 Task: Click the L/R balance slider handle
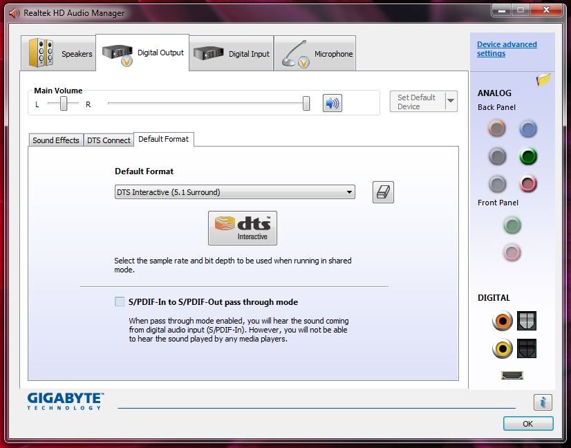point(64,104)
